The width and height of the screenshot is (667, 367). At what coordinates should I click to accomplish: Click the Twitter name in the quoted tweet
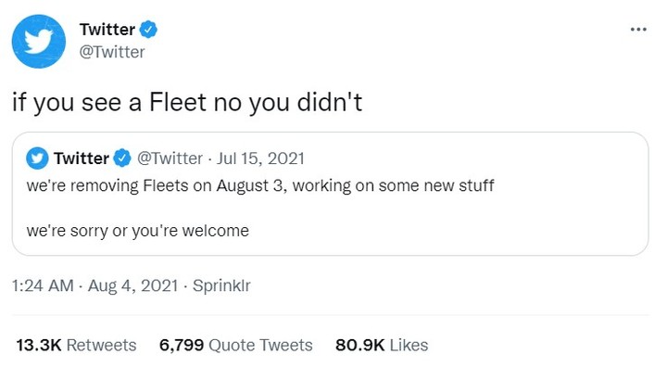82,158
